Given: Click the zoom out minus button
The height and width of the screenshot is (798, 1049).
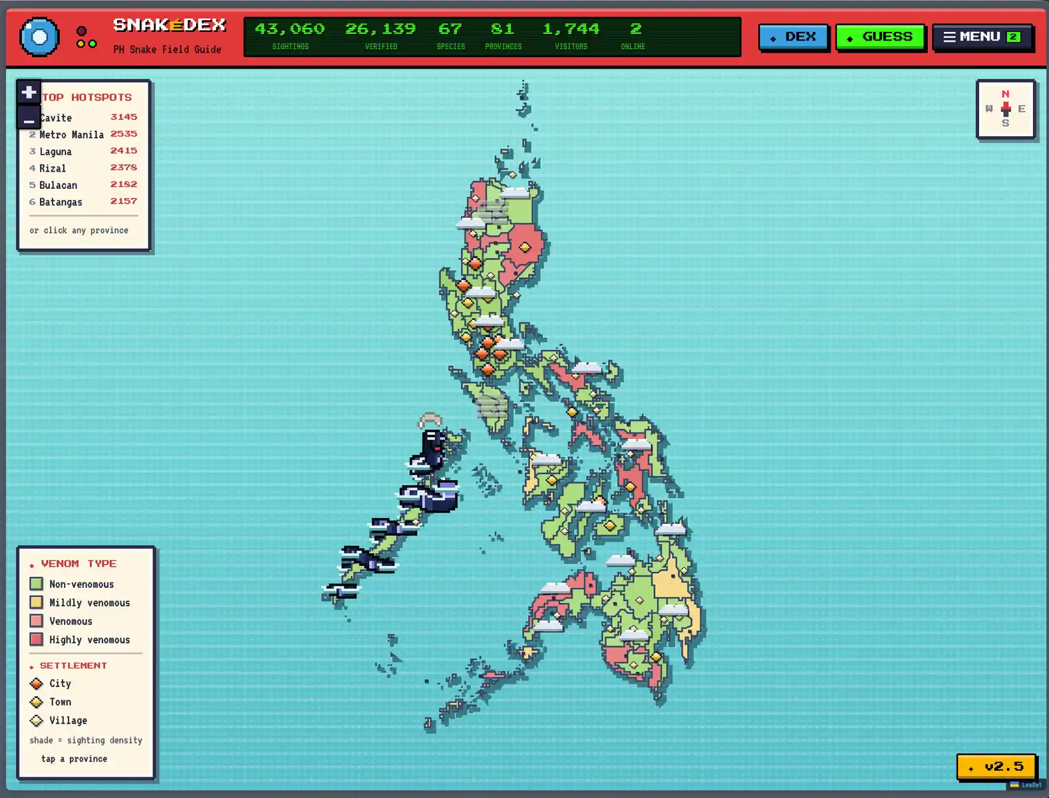Looking at the screenshot, I should pyautogui.click(x=29, y=118).
